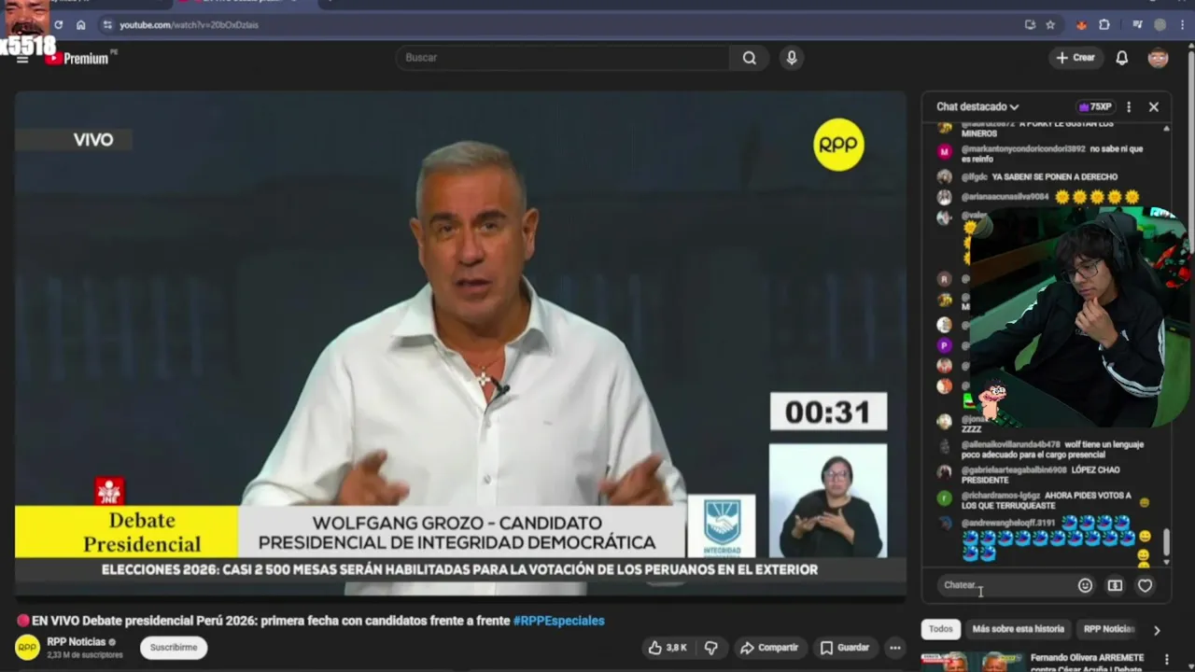
Task: Start voice search with microphone icon
Action: pos(792,58)
